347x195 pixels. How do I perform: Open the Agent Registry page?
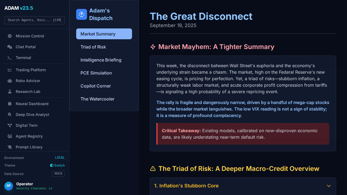(29, 136)
